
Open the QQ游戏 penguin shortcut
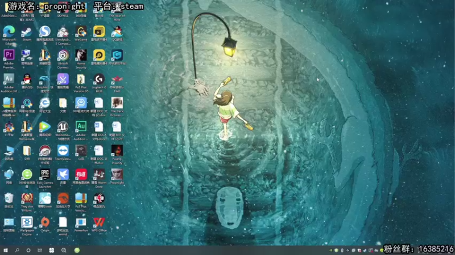[117, 32]
